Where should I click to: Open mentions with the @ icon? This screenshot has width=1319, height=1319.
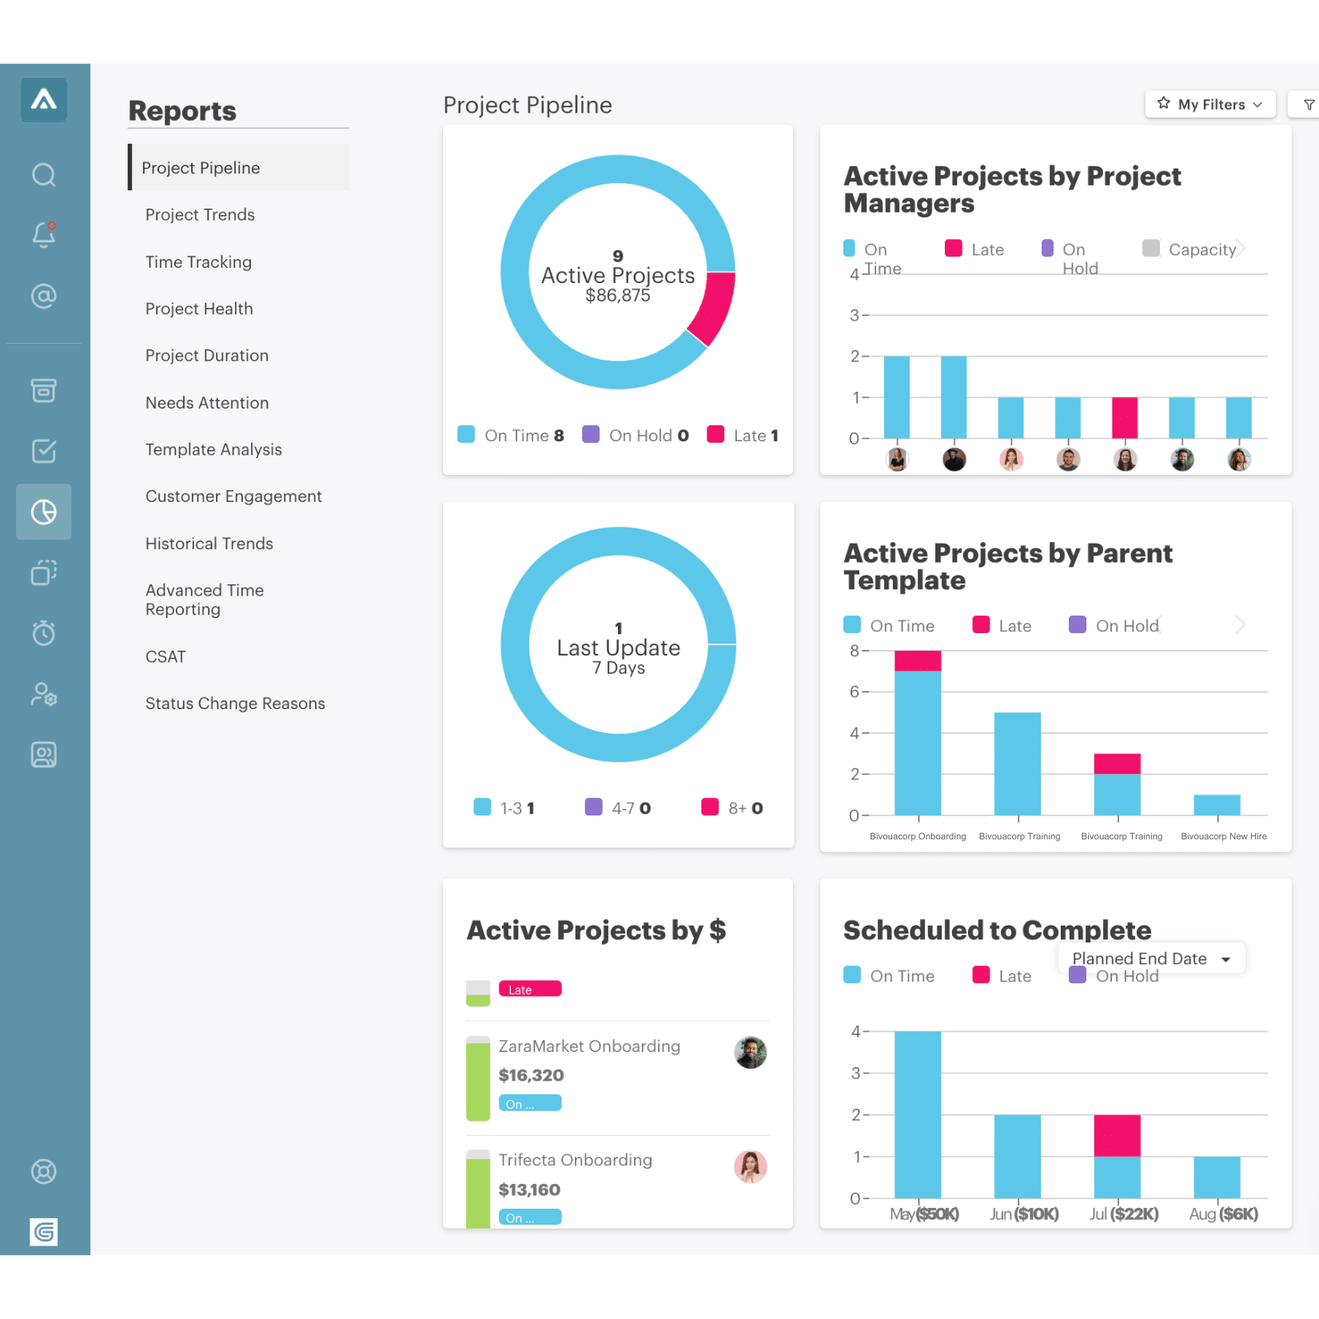(44, 296)
